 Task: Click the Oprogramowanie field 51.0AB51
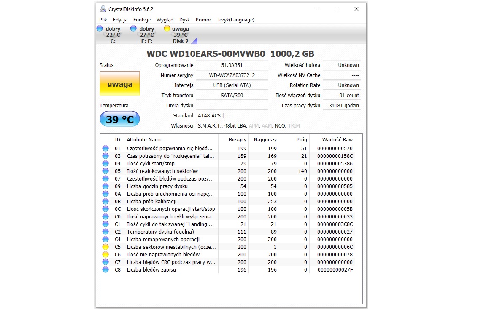pos(232,65)
